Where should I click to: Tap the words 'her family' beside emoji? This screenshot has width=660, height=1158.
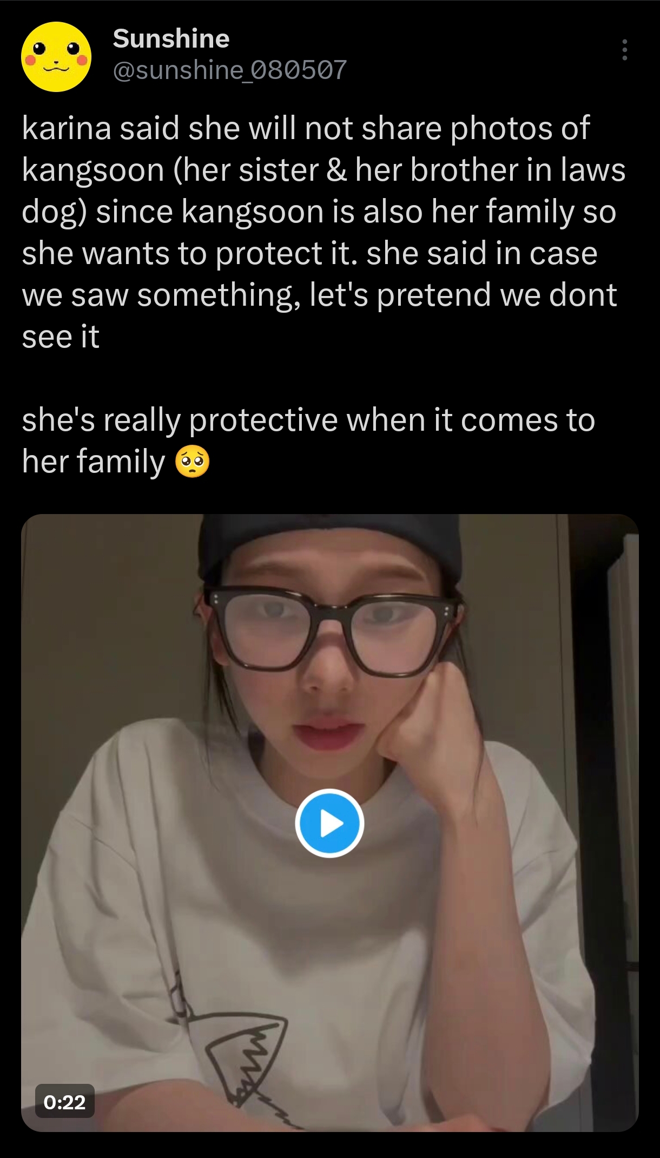click(94, 463)
